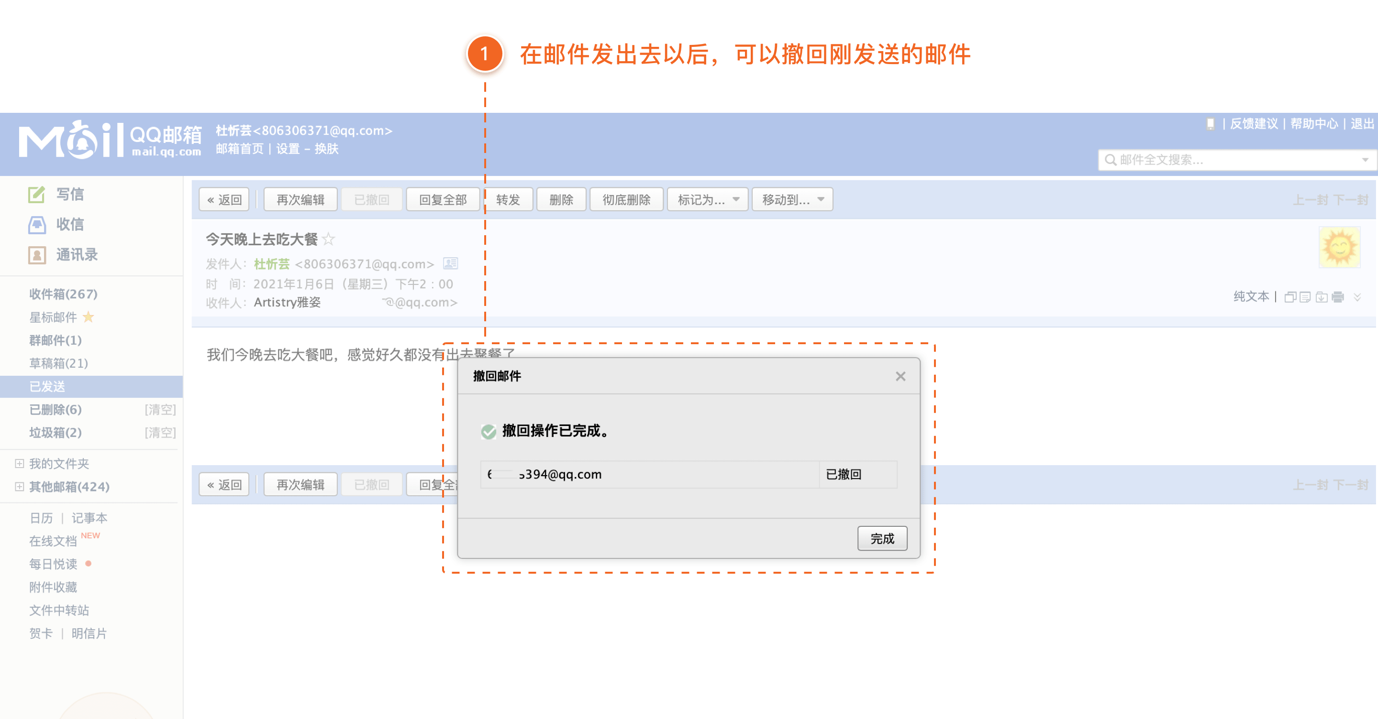Open the 通讯录 contacts icon
This screenshot has height=719, width=1378.
(36, 255)
